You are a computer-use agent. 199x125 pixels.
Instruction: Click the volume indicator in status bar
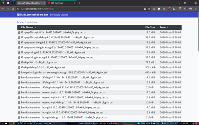(141, 123)
